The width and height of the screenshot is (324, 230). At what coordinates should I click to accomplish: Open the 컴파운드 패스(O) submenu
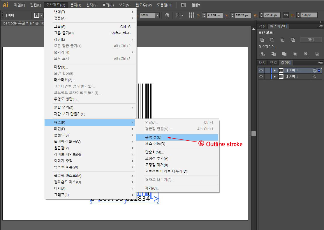pyautogui.click(x=90, y=182)
